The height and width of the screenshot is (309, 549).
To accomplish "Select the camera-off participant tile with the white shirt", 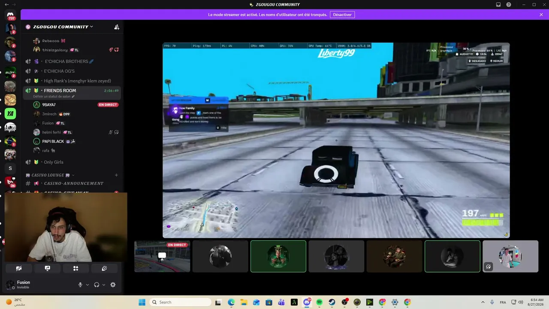I will tap(510, 256).
